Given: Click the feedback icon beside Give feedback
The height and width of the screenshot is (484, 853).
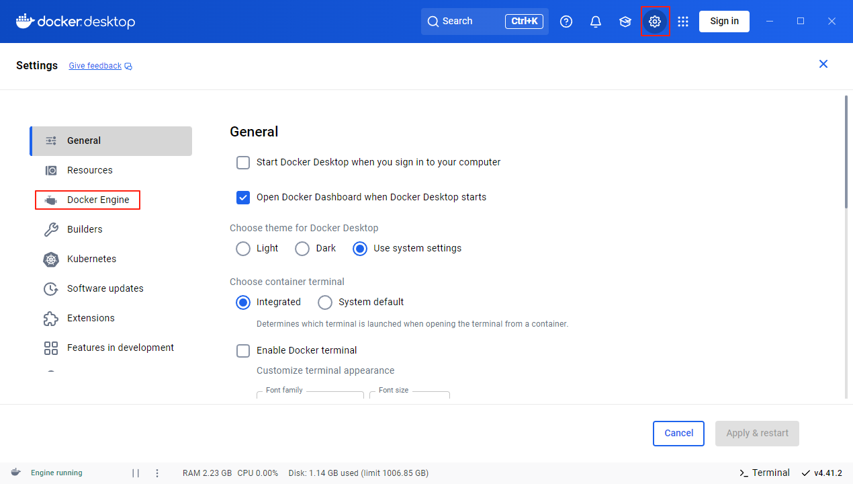Looking at the screenshot, I should click(x=128, y=67).
